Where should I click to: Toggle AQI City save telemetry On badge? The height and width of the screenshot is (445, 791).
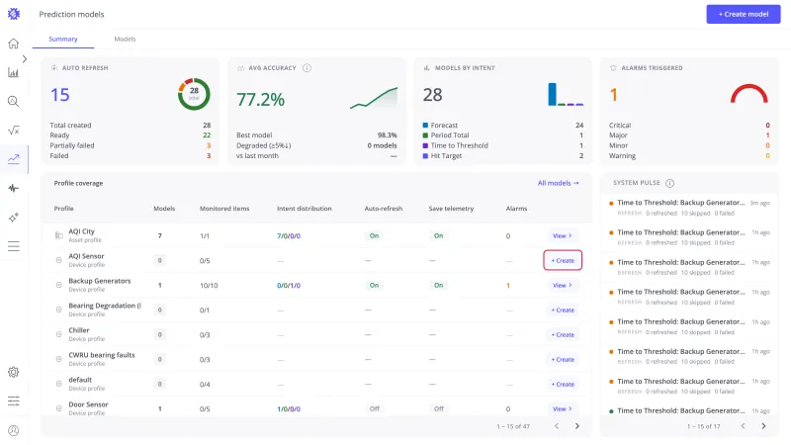[438, 235]
